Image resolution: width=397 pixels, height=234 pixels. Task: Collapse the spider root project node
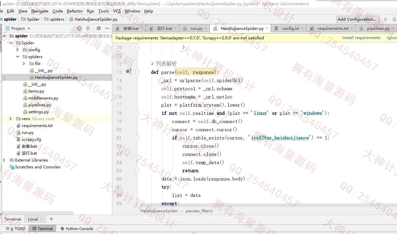(4, 36)
